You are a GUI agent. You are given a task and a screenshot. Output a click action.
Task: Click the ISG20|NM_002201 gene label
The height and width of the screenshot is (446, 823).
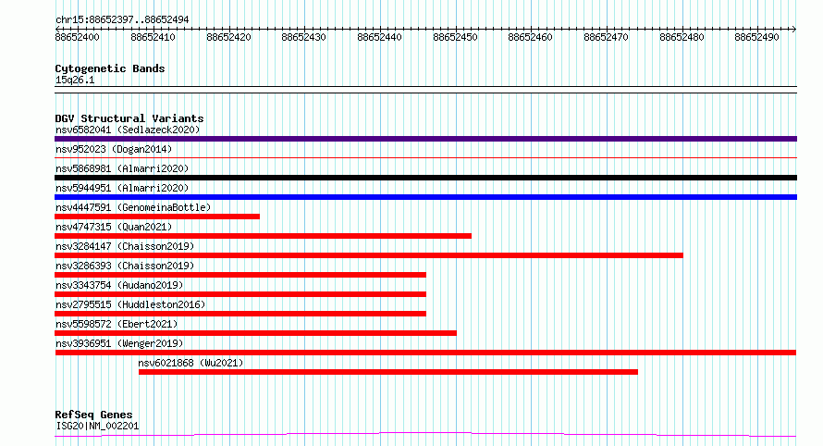click(97, 426)
